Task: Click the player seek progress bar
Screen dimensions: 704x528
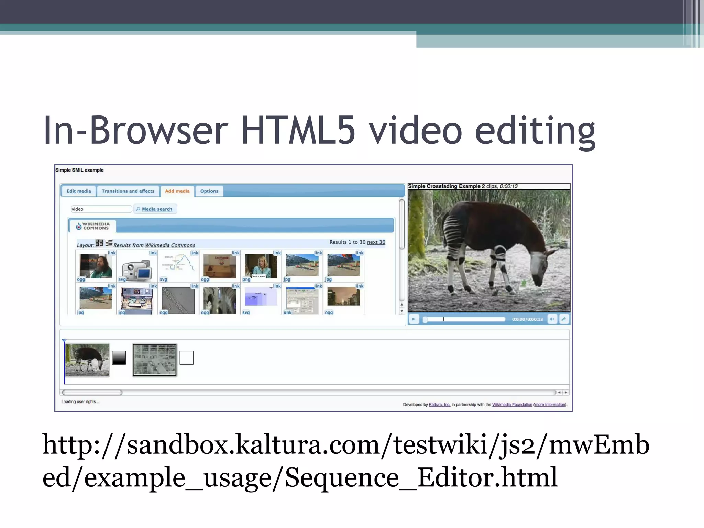Action: pyautogui.click(x=465, y=319)
